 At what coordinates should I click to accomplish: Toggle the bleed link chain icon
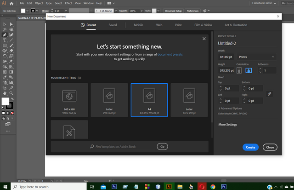[x=270, y=94]
